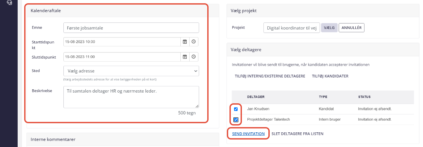
Task: Open calendar picker for Sluttidspunkt
Action: click(x=185, y=57)
